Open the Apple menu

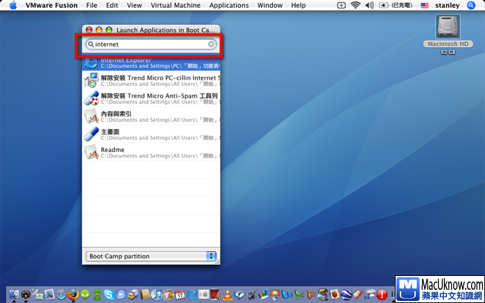tap(12, 6)
